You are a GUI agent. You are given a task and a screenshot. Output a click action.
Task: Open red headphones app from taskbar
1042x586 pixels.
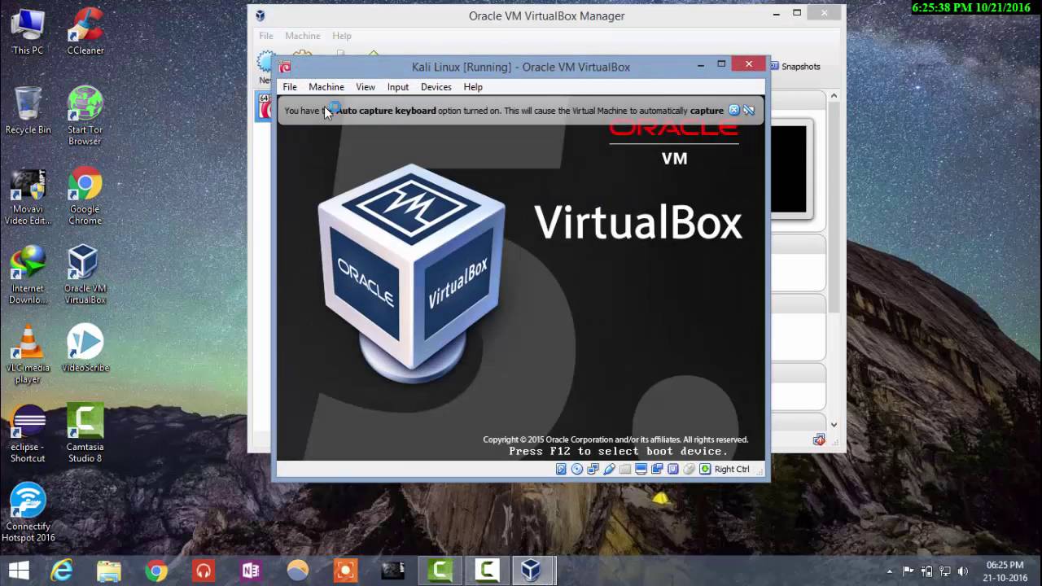point(204,571)
